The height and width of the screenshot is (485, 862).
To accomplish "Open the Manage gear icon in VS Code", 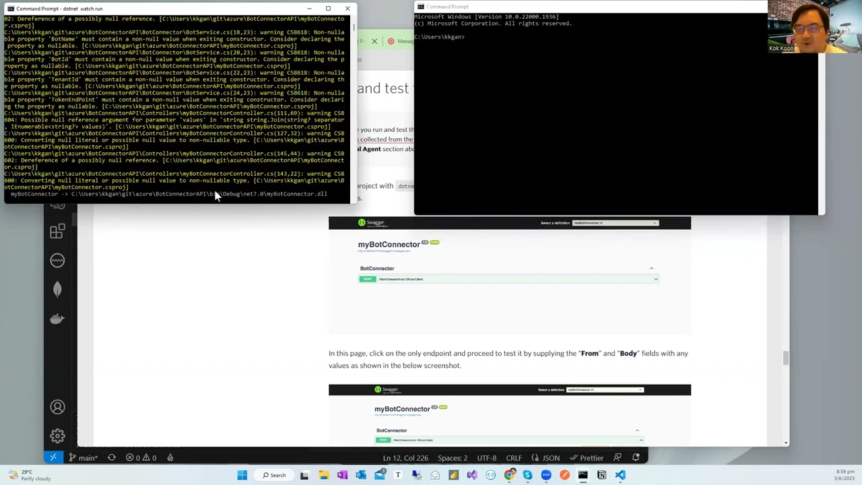I will pos(57,436).
